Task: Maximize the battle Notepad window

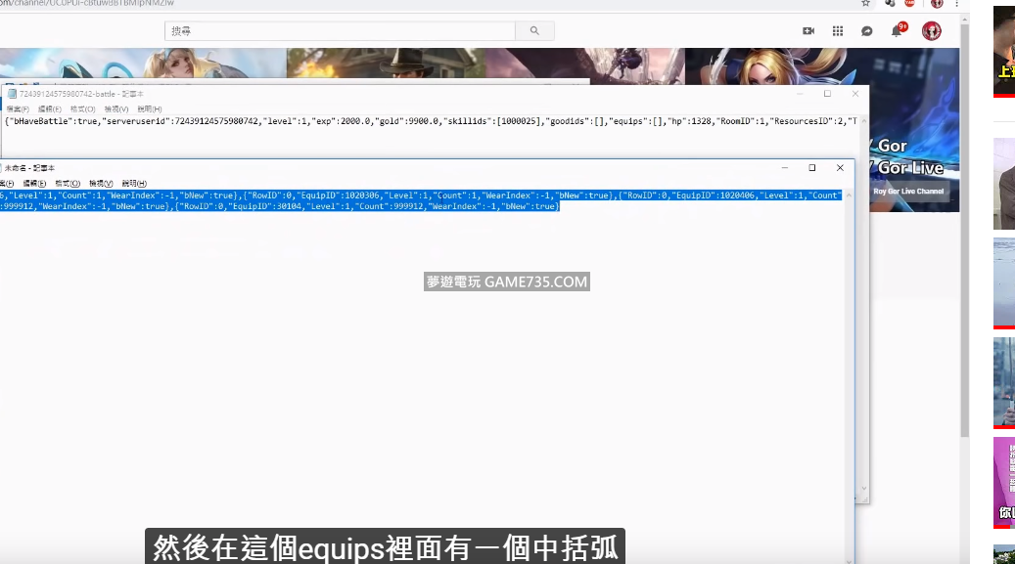Action: tap(827, 94)
